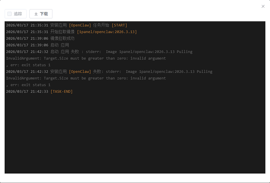The width and height of the screenshot is (270, 183).
Task: Click the 开始拉取镜像 text in log
Action: [62, 32]
